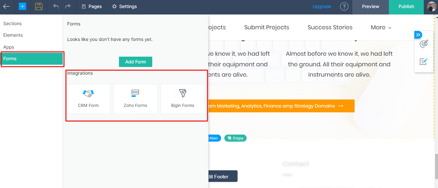
Task: Select the Elements tab in sidebar
Action: tap(13, 35)
